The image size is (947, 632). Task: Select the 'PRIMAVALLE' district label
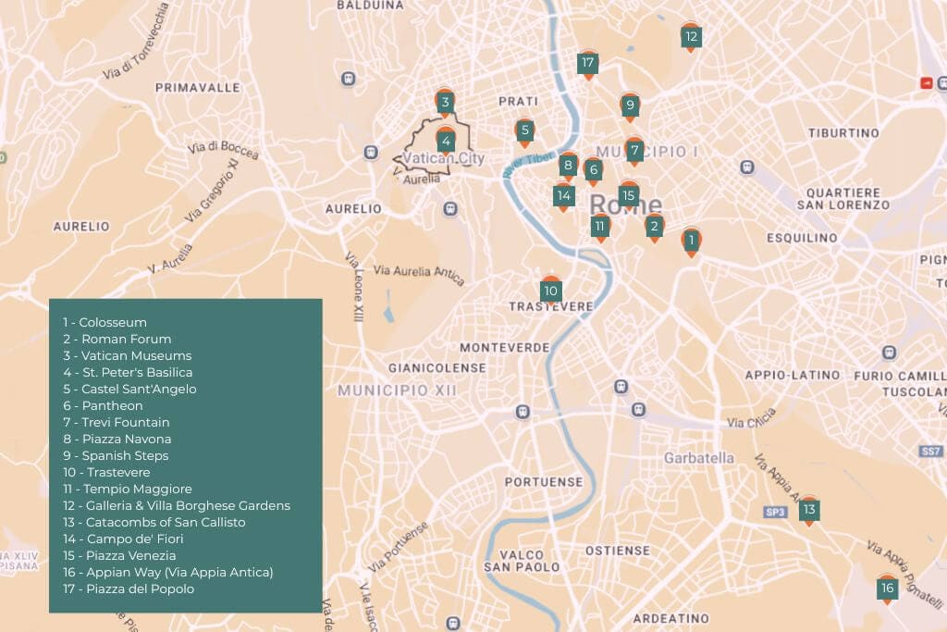pyautogui.click(x=198, y=88)
